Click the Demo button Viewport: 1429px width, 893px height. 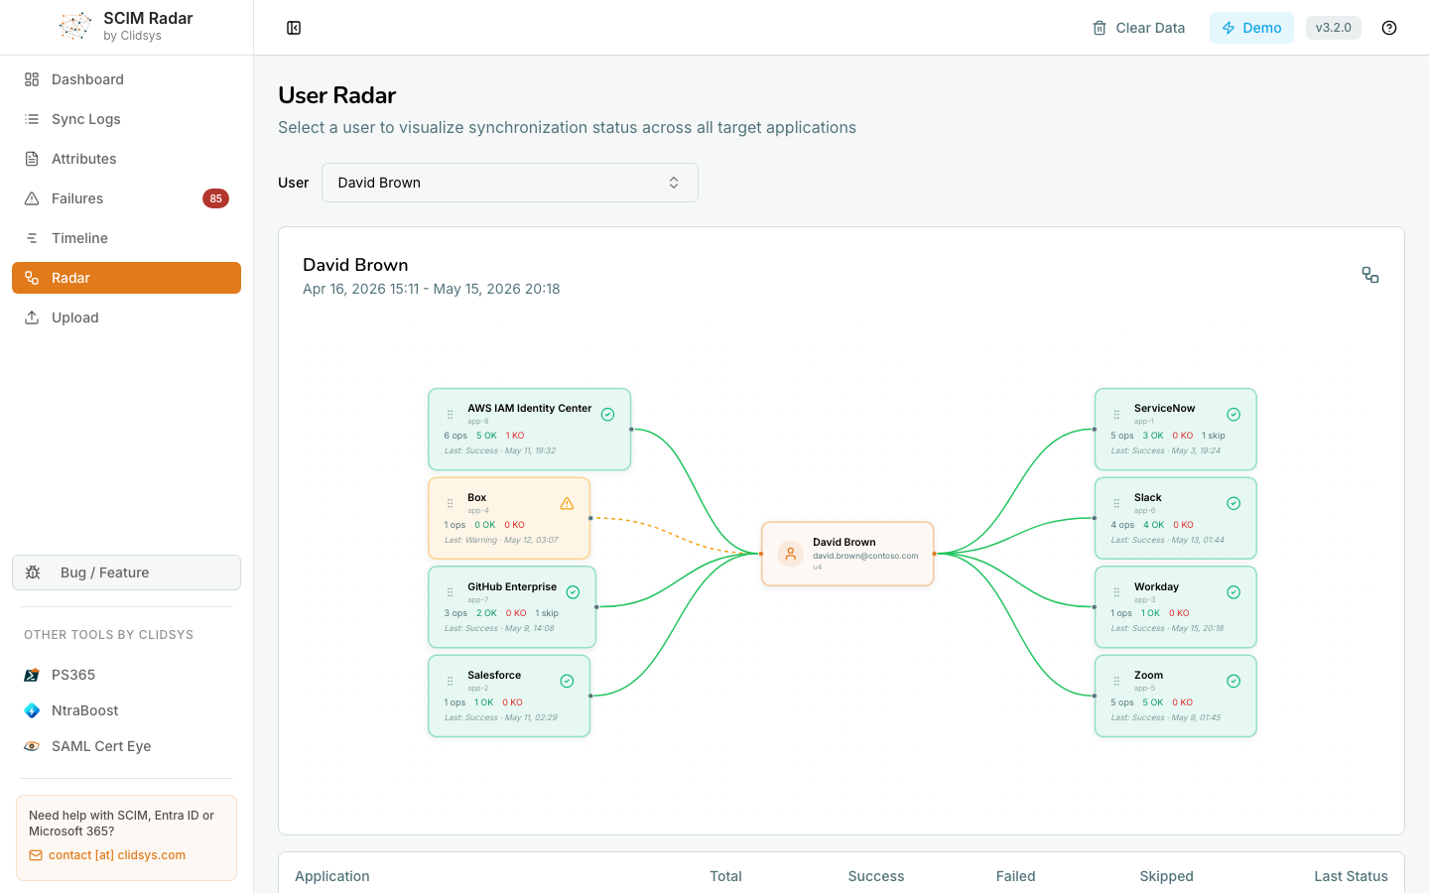coord(1251,28)
